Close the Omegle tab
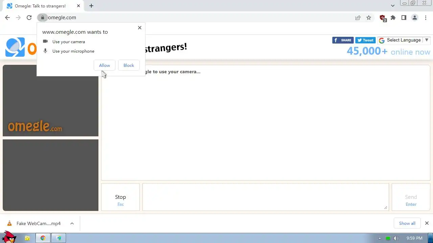433x243 pixels. 78,6
